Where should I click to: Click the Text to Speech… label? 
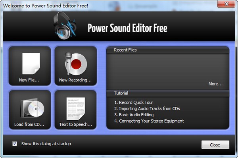pos(76,124)
